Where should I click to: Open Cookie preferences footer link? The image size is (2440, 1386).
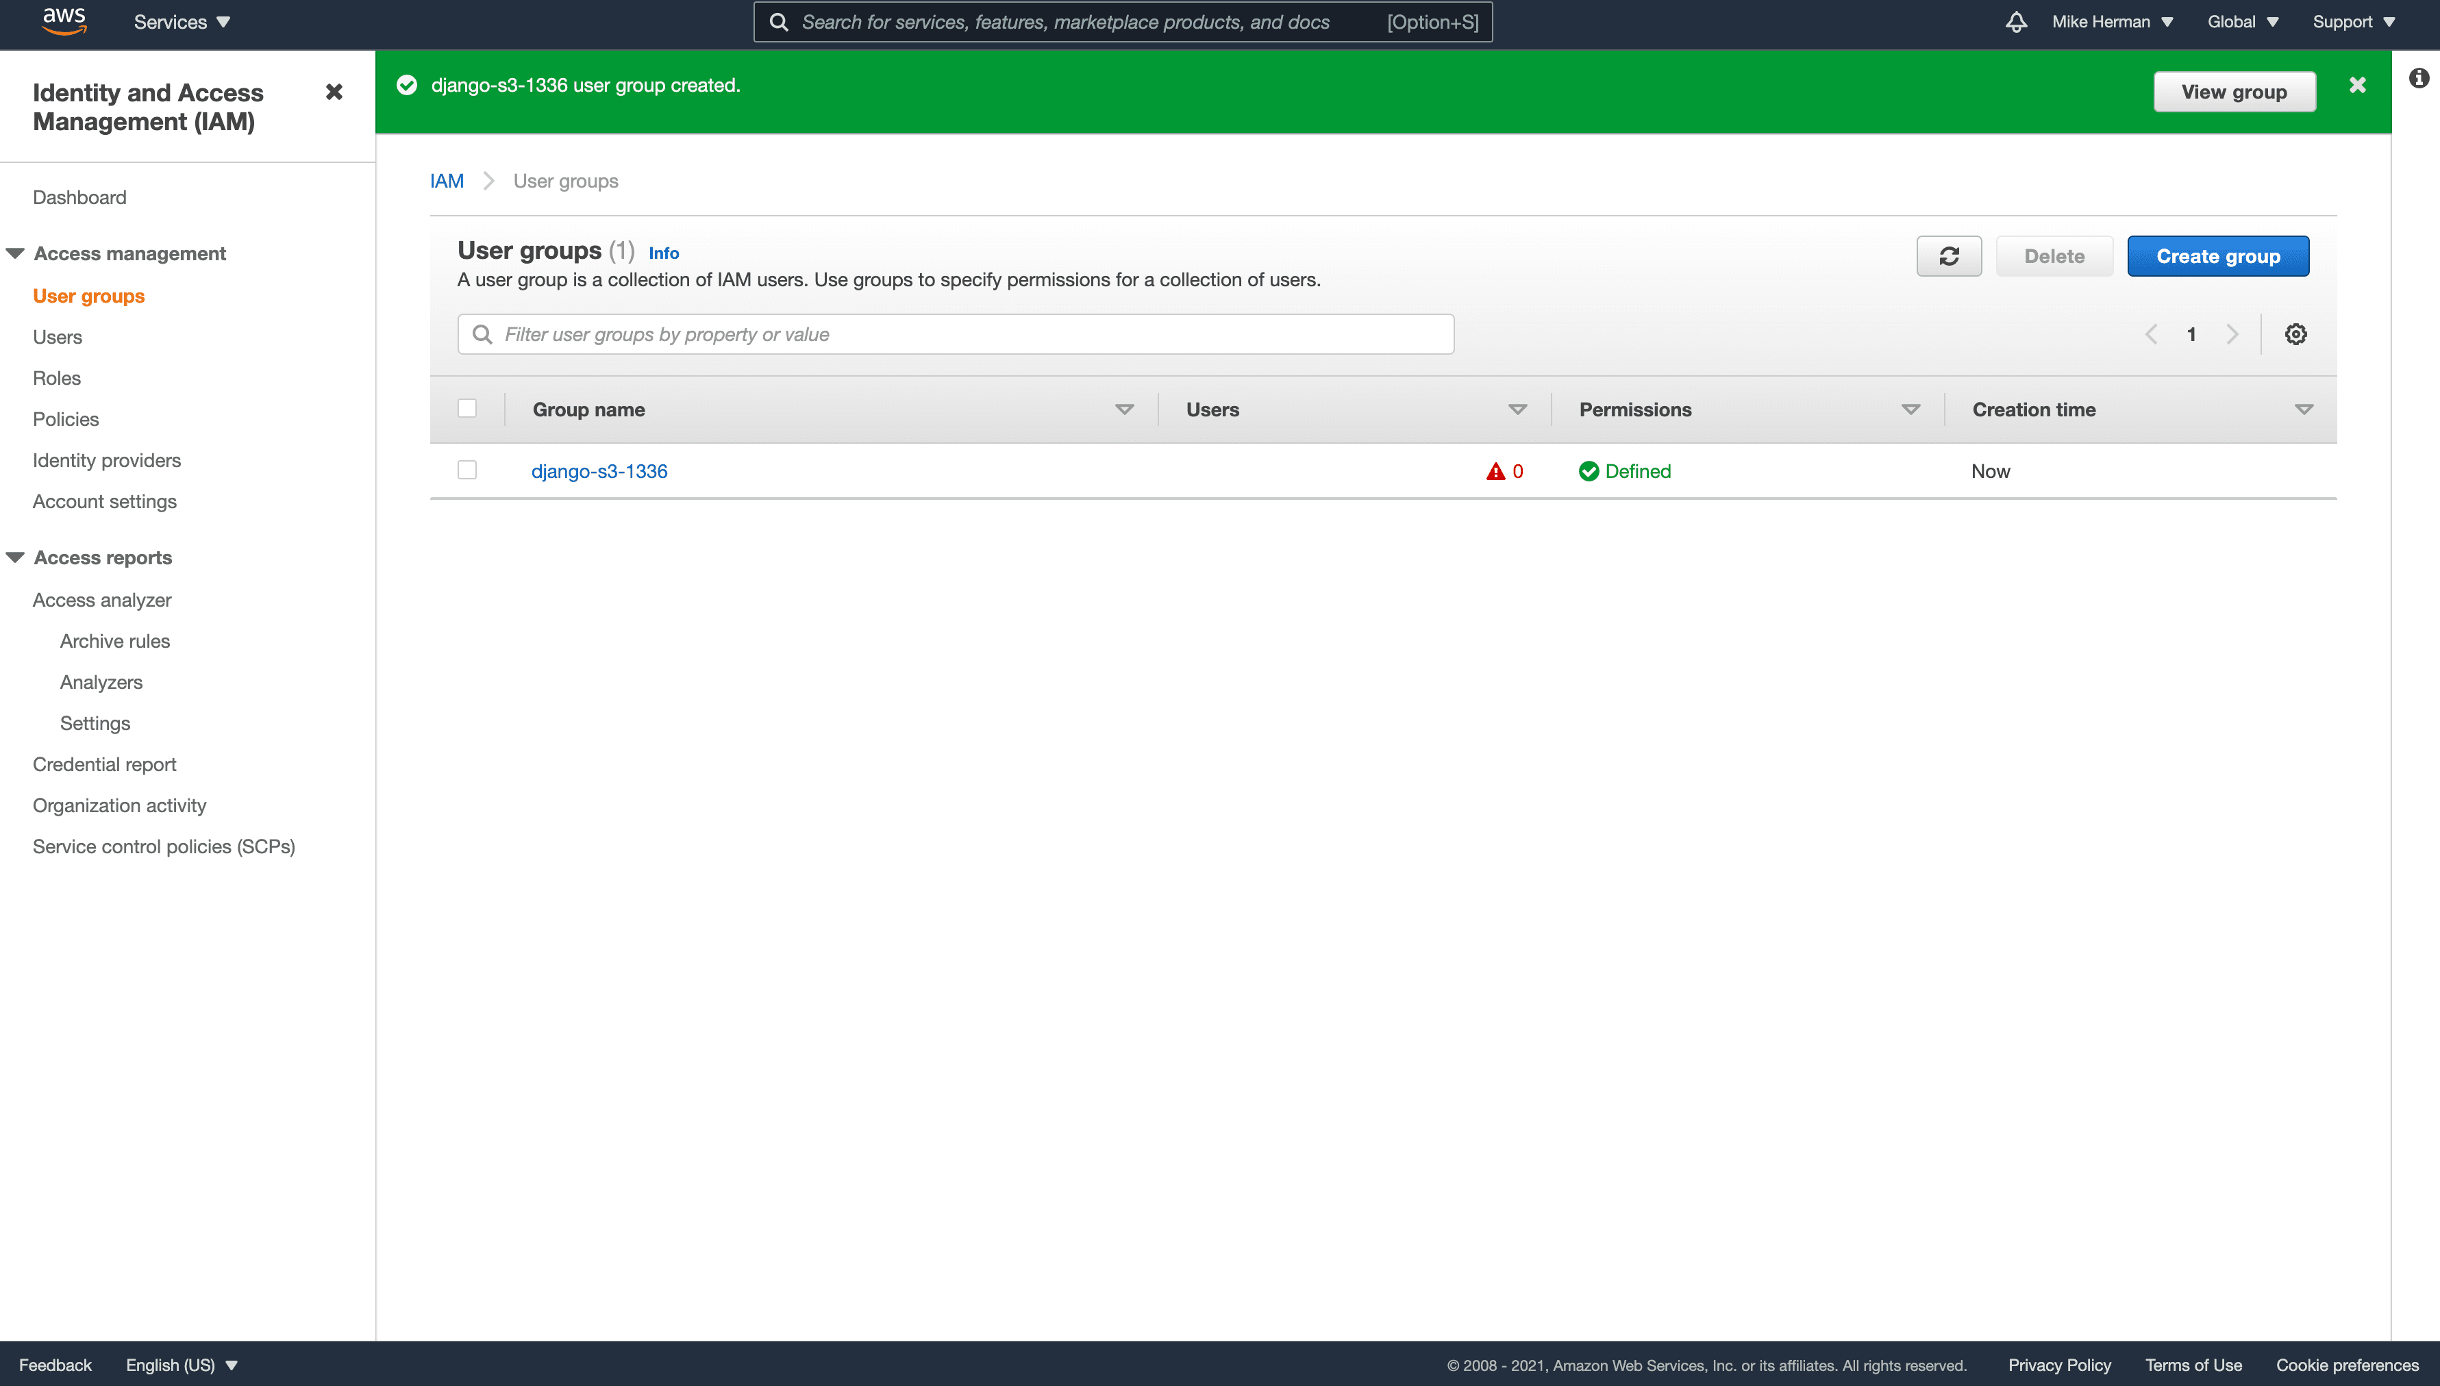(x=2347, y=1365)
